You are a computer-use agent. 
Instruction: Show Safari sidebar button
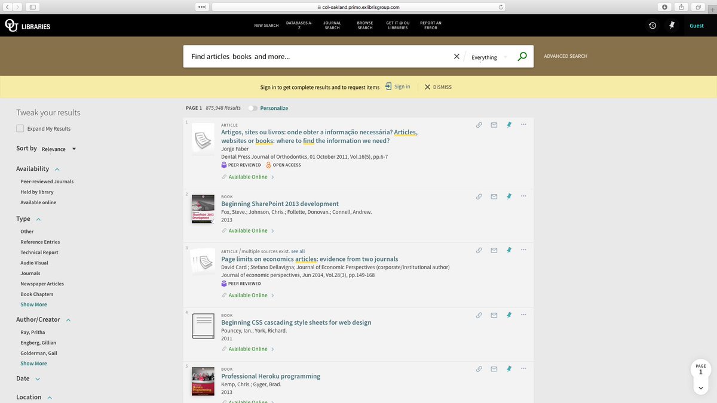point(32,7)
